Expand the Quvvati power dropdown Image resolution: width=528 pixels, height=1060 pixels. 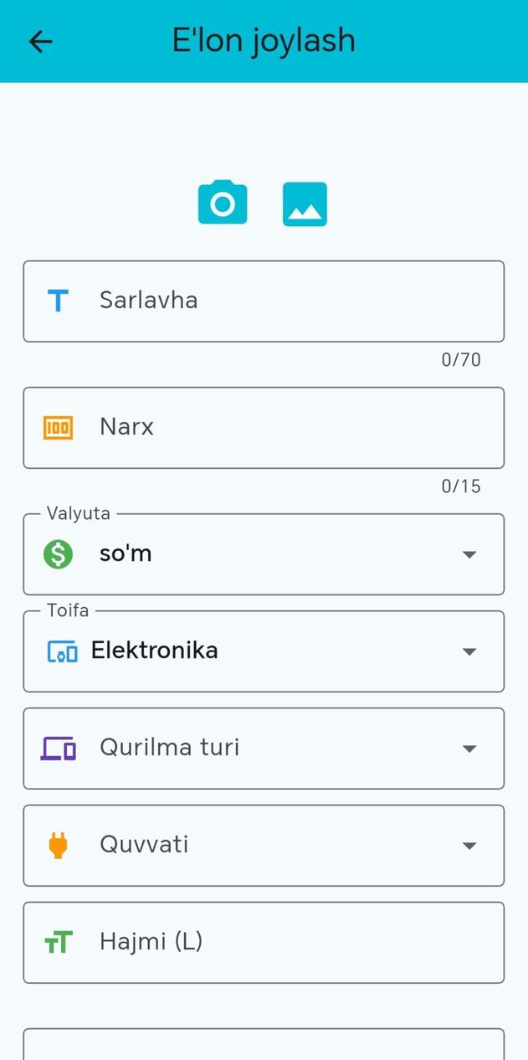(469, 845)
